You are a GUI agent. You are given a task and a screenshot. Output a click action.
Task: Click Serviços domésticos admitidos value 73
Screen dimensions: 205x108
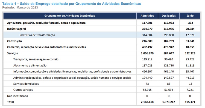pyautogui.click(x=147, y=84)
